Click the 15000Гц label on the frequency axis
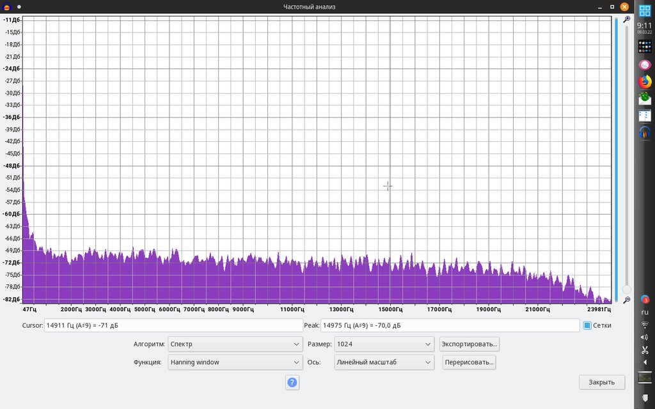Viewport: 655px width, 409px height. pos(390,310)
